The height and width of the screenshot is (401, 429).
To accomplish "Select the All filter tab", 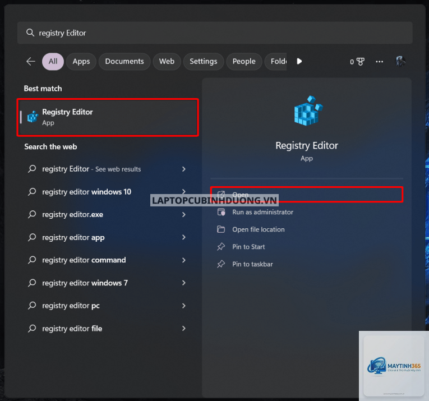I will coord(53,61).
